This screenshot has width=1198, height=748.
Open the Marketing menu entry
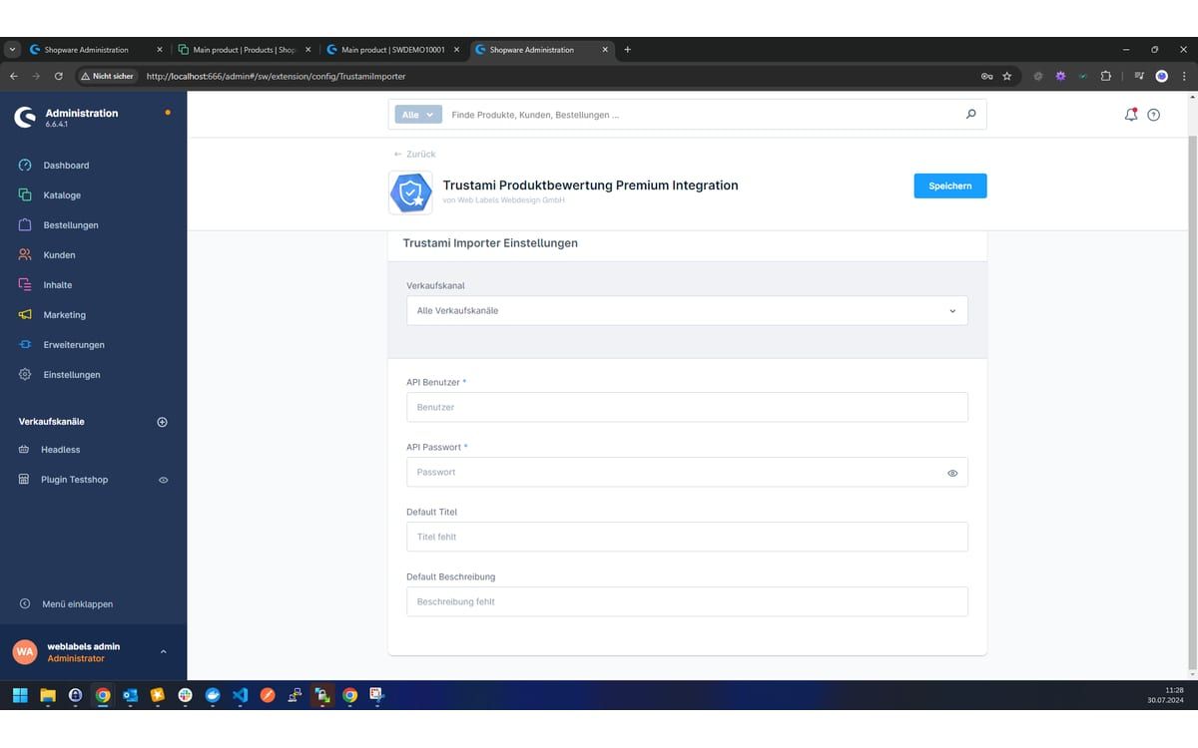pyautogui.click(x=64, y=315)
